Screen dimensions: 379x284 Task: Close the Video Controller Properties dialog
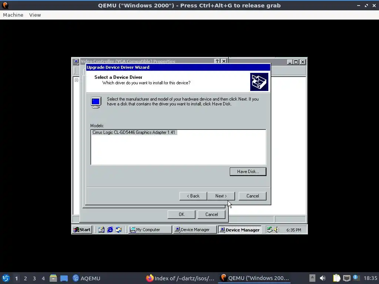[224, 61]
